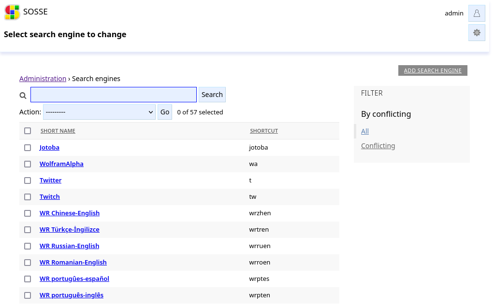
Task: Check the WR português-inglês row checkbox
Action: [28, 295]
